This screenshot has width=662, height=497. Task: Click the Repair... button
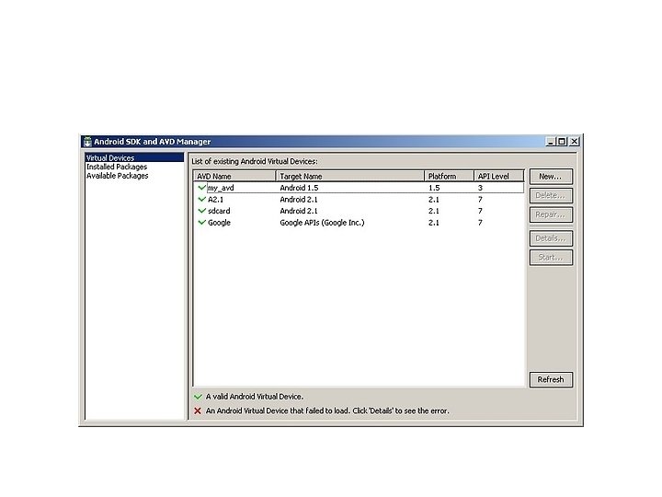[x=551, y=214]
